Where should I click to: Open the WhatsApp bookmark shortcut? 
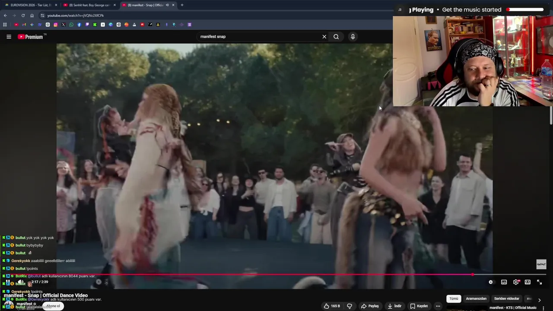71,25
